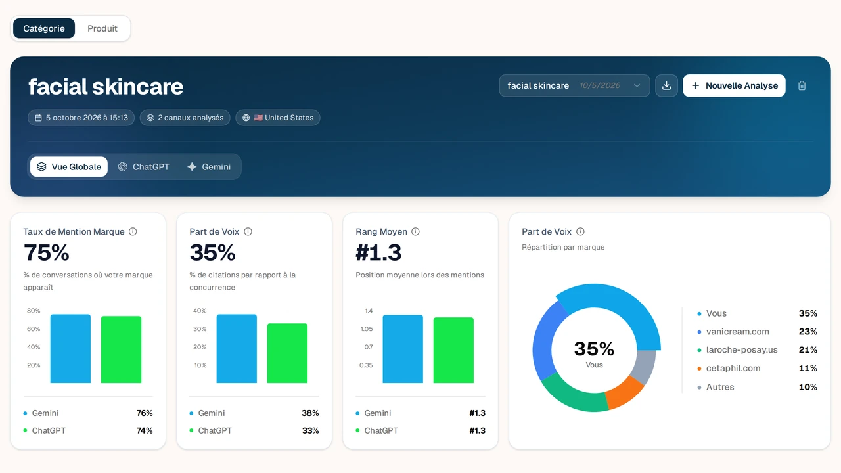
Task: Click the large '#1.3' average rank figure
Action: (x=378, y=253)
